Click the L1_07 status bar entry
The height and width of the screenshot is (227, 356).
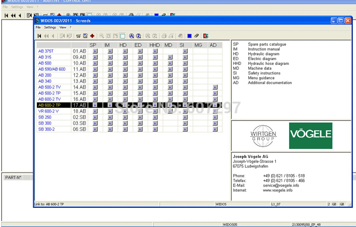[276, 204]
